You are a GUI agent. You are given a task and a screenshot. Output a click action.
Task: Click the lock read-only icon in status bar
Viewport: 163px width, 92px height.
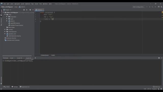click(x=158, y=89)
